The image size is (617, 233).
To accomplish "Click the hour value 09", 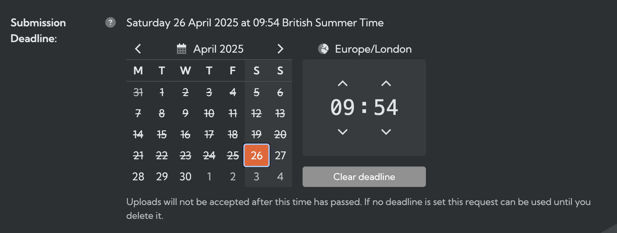I will pyautogui.click(x=343, y=108).
